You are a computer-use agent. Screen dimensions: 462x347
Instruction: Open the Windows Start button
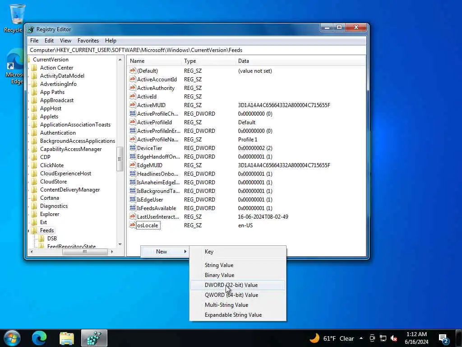click(x=12, y=338)
